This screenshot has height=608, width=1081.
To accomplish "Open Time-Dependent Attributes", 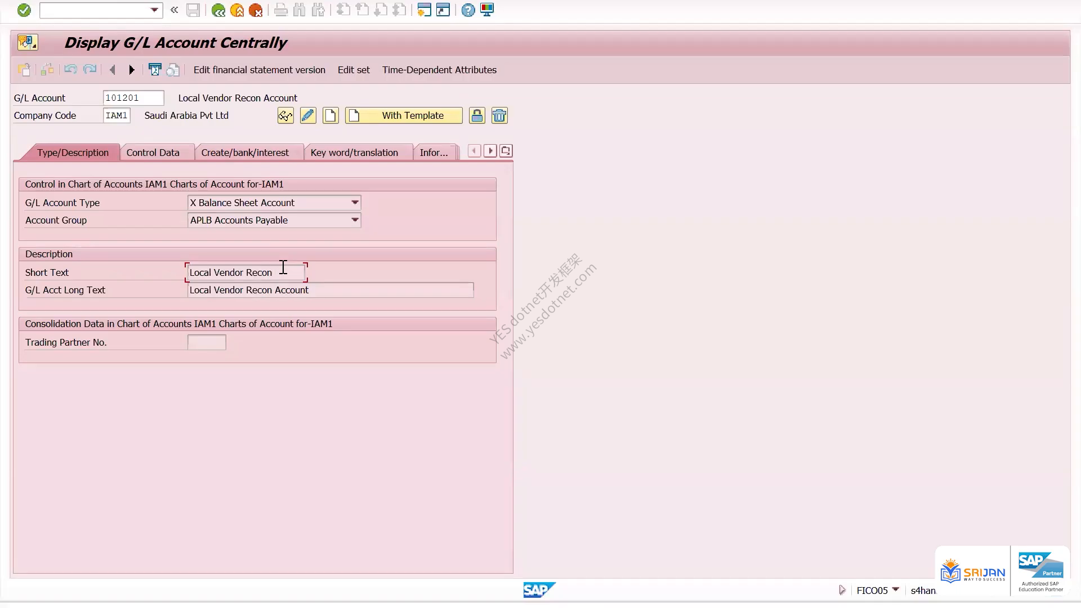I will tap(439, 70).
